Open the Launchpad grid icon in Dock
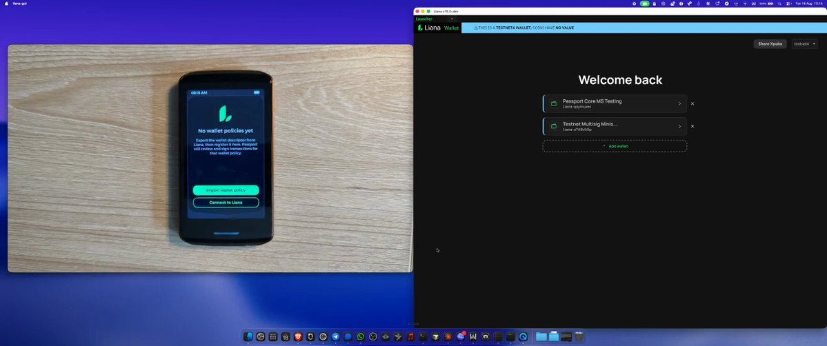The height and width of the screenshot is (346, 827). 272,336
